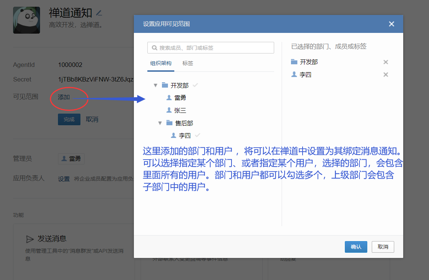
Task: Click administrator tag 雷勇
Action: pyautogui.click(x=71, y=159)
